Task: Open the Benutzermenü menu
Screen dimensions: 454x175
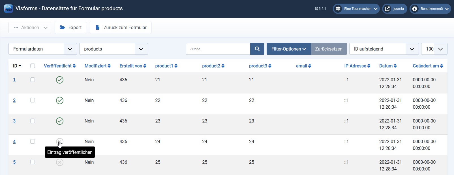Action: coord(430,9)
